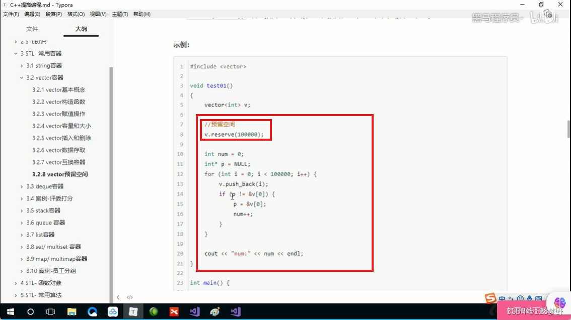Place cursor on v.push_back(i); code line

pos(243,184)
